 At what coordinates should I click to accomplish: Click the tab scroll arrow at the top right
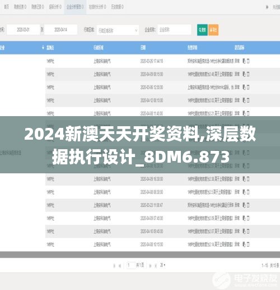267,7
